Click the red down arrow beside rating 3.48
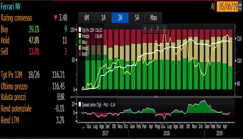The width and height of the screenshot is (243, 139). click(x=56, y=18)
